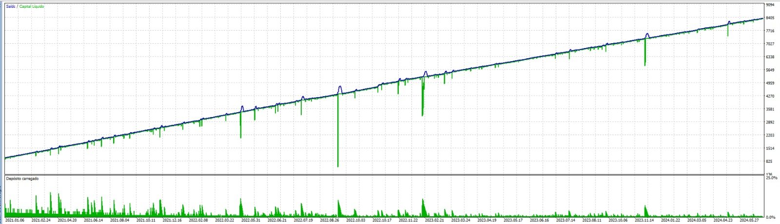Click the 2024.03.05 date label

point(697,220)
